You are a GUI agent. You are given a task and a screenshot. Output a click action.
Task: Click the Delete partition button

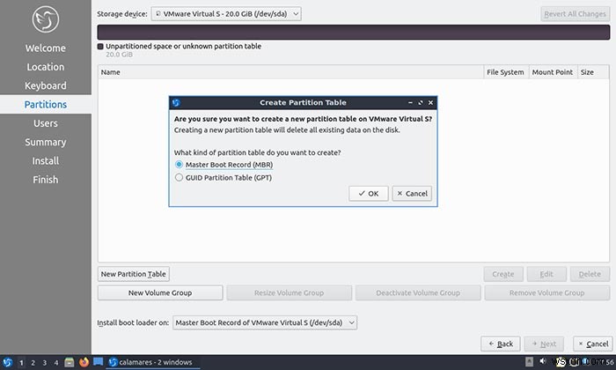point(590,274)
